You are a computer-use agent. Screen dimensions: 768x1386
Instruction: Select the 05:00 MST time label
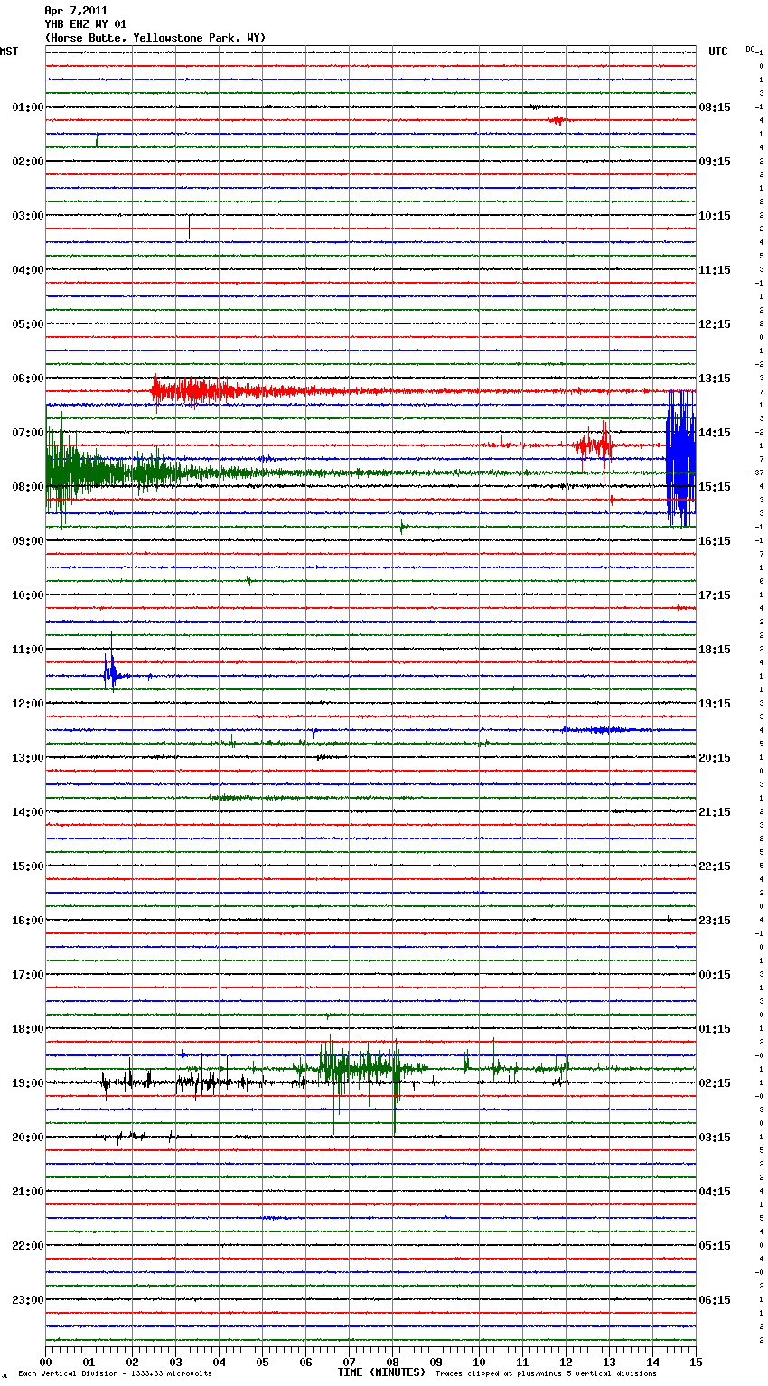click(28, 324)
